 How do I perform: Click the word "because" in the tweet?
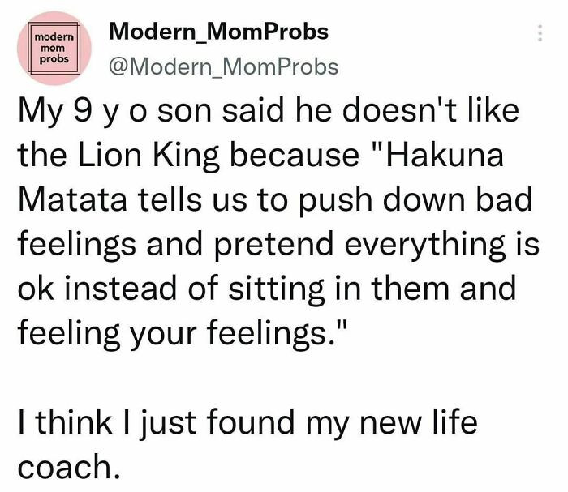tap(295, 155)
